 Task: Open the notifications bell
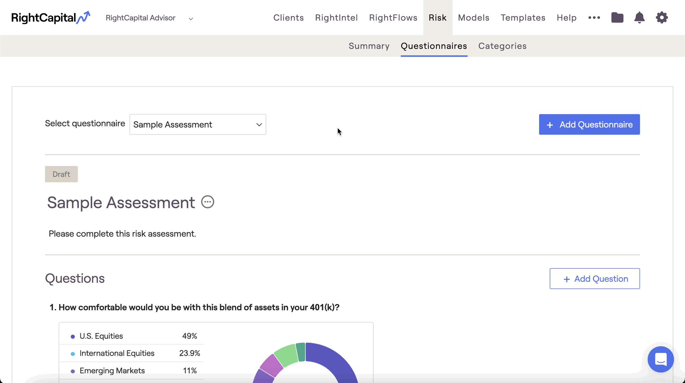639,17
